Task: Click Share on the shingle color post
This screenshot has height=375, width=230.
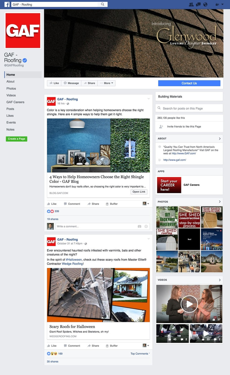Action: (x=93, y=204)
